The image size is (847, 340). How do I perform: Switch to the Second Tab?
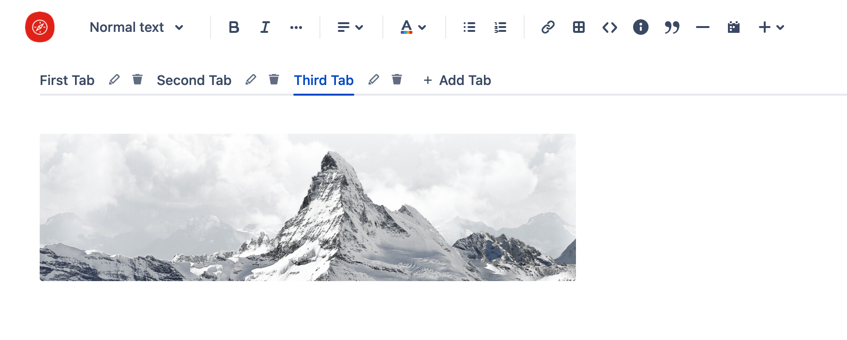[x=194, y=80]
